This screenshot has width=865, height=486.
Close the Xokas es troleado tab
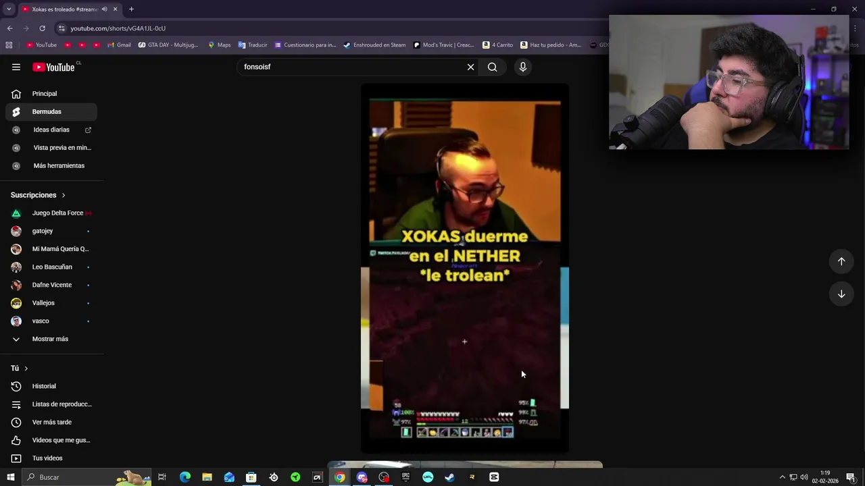click(x=116, y=9)
